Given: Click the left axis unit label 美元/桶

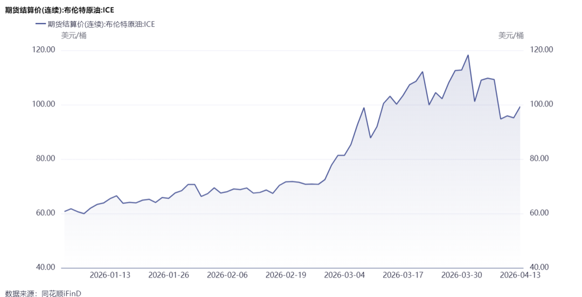Looking at the screenshot, I should [x=74, y=36].
